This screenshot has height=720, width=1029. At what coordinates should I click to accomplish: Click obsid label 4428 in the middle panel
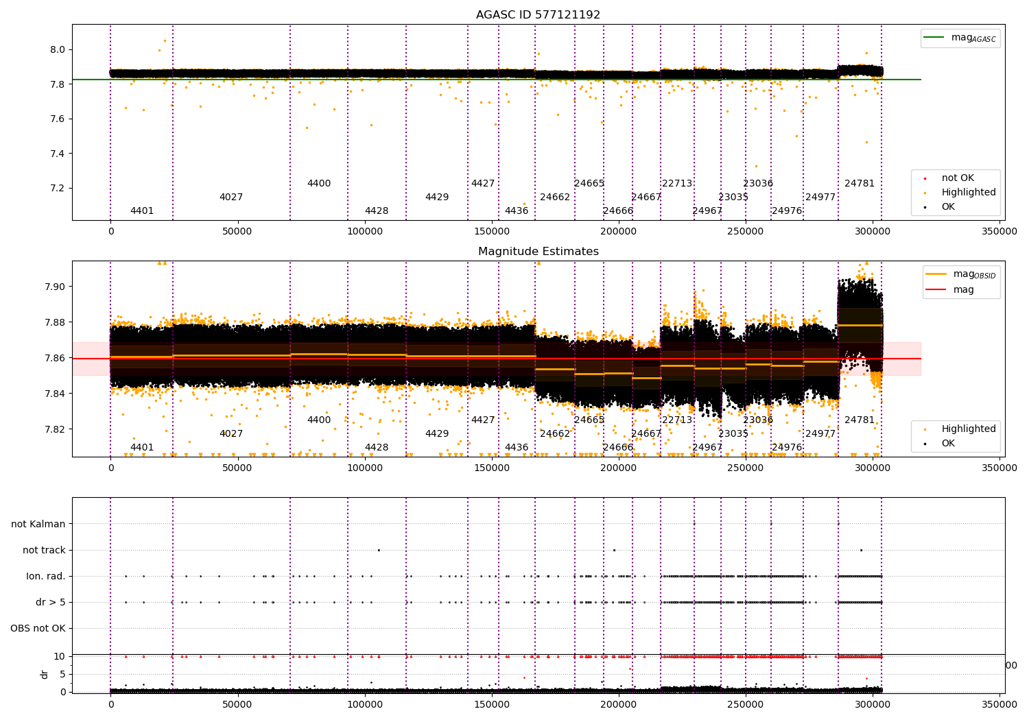[377, 448]
